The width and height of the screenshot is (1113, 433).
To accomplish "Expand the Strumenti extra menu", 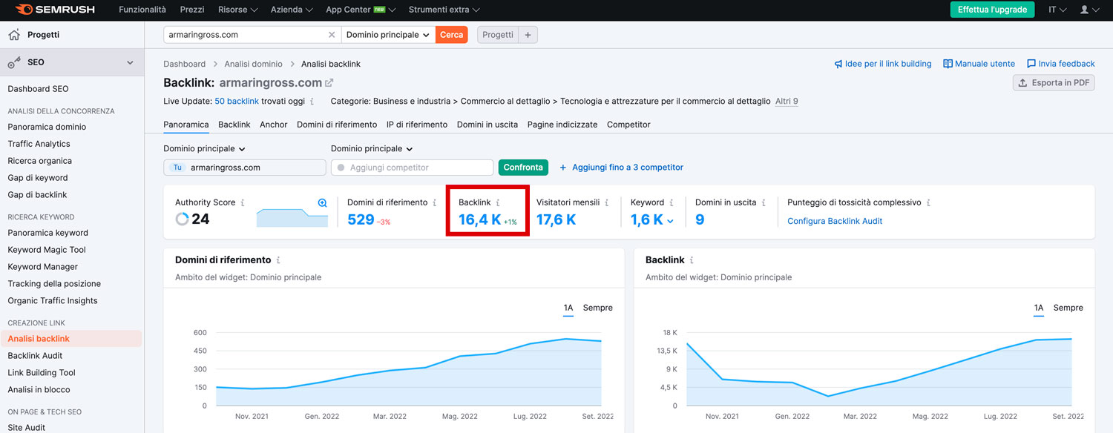I will 444,10.
